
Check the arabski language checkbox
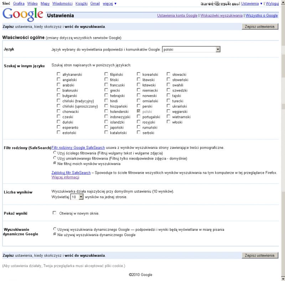(58, 84)
